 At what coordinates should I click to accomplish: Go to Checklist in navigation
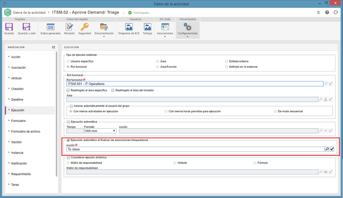point(17,89)
